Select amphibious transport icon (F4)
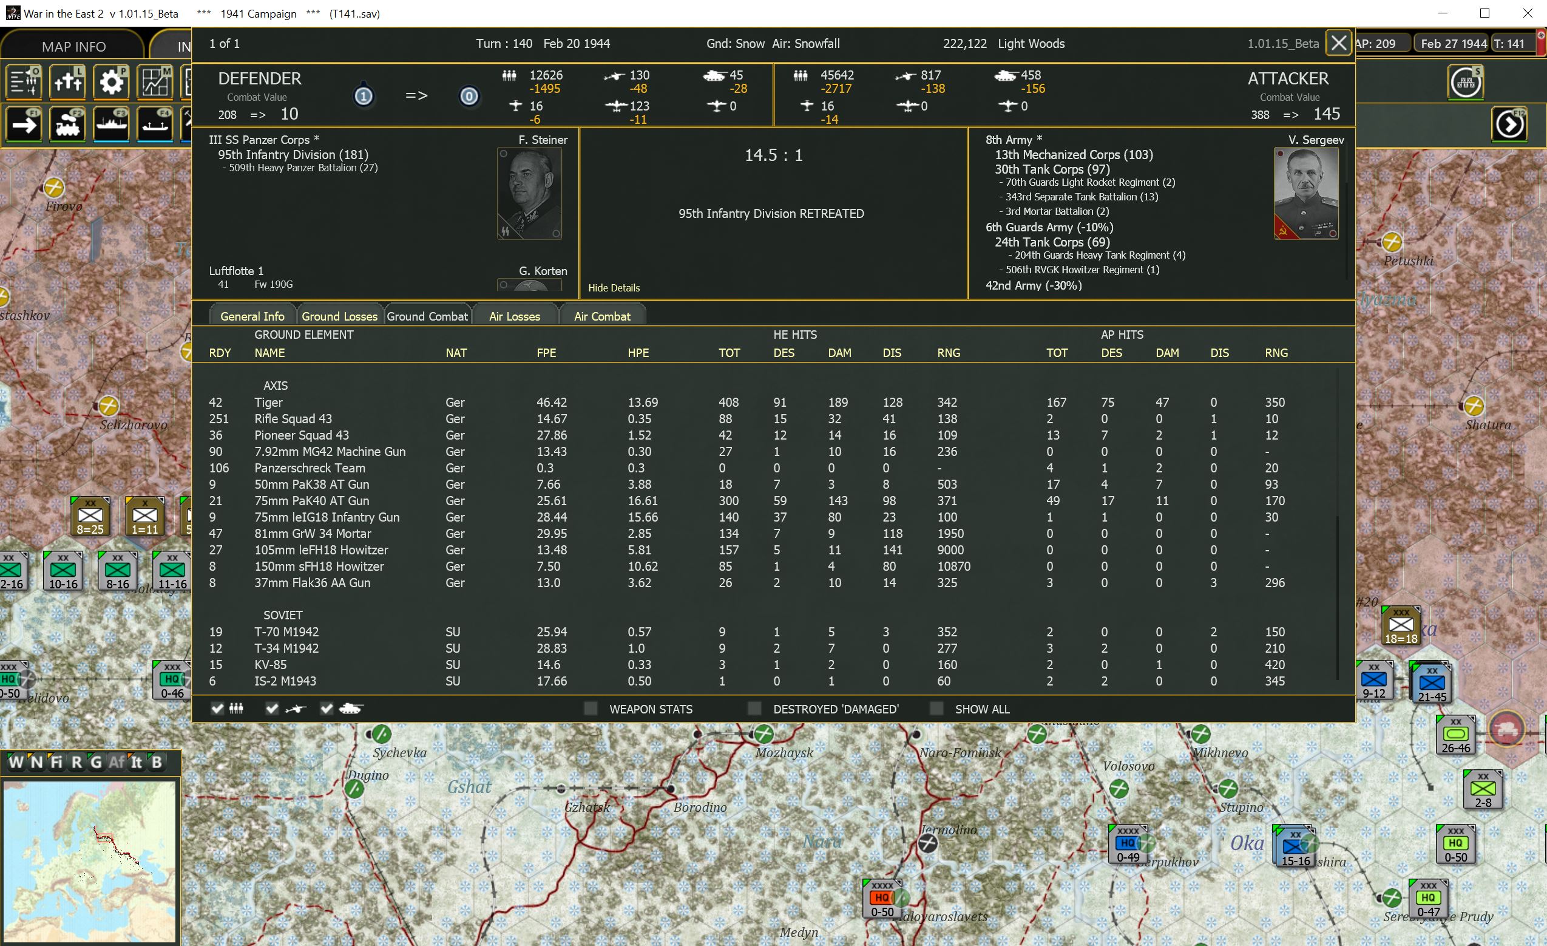 pyautogui.click(x=155, y=124)
